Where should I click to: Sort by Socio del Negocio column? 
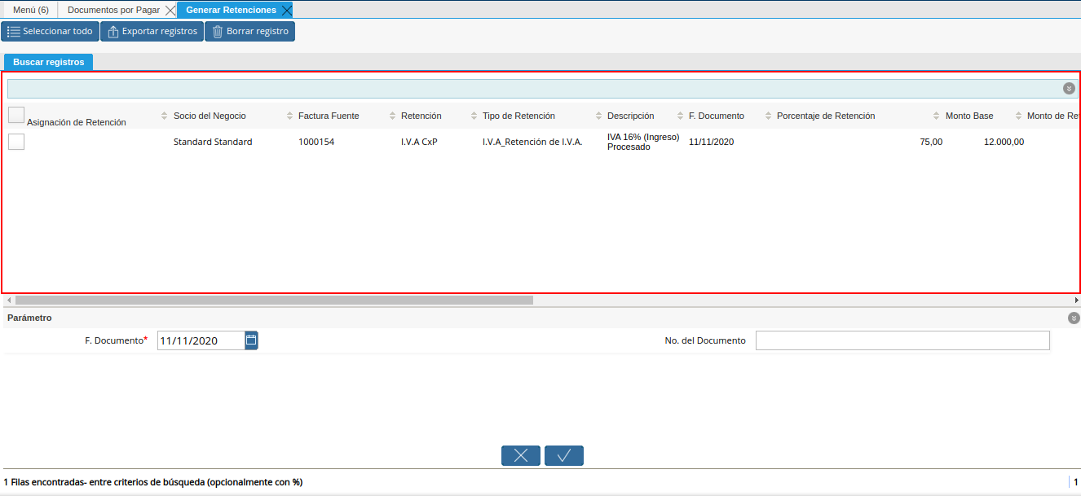(x=210, y=116)
